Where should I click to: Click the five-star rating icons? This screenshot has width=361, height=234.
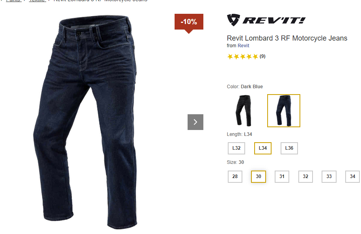pos(242,57)
